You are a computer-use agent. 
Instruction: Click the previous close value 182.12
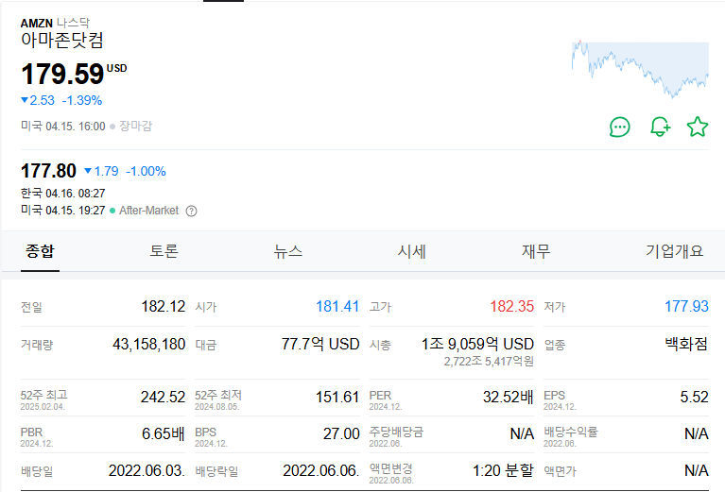point(164,306)
